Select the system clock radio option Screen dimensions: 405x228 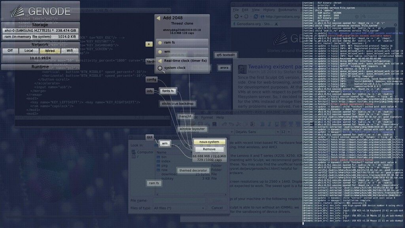pyautogui.click(x=160, y=68)
